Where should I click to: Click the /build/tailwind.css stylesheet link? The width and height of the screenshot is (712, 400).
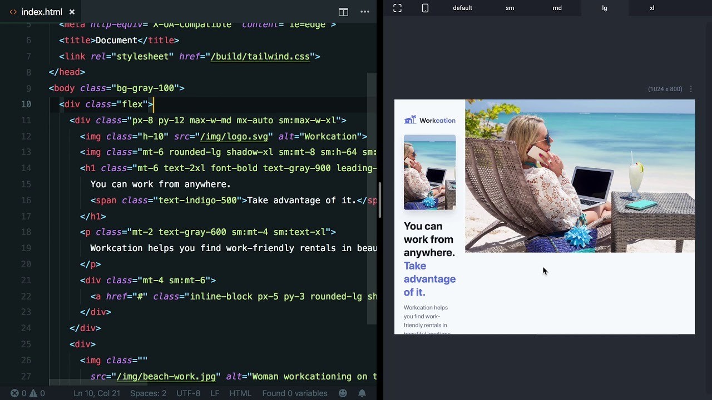point(260,56)
